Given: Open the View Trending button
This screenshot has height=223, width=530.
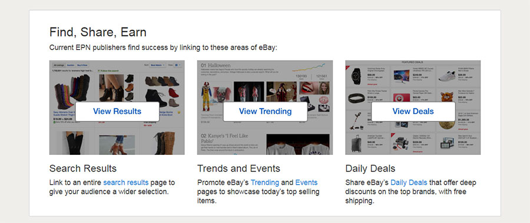Looking at the screenshot, I should [x=266, y=112].
